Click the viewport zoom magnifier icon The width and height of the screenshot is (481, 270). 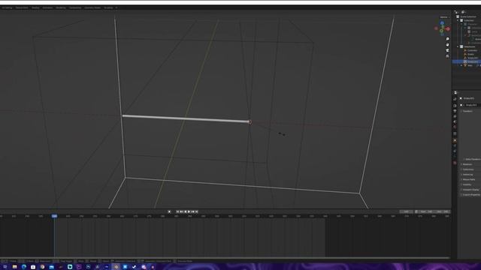coord(448,39)
